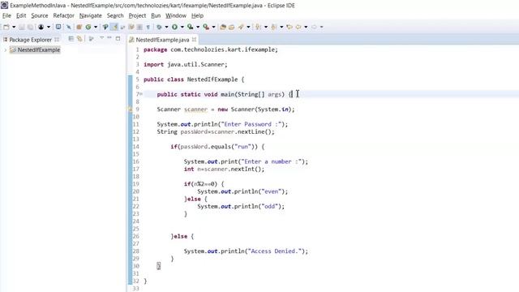Open the Run menu
The height and width of the screenshot is (292, 519).
(156, 15)
